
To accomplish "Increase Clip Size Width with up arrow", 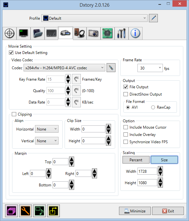I will coord(108,127).
